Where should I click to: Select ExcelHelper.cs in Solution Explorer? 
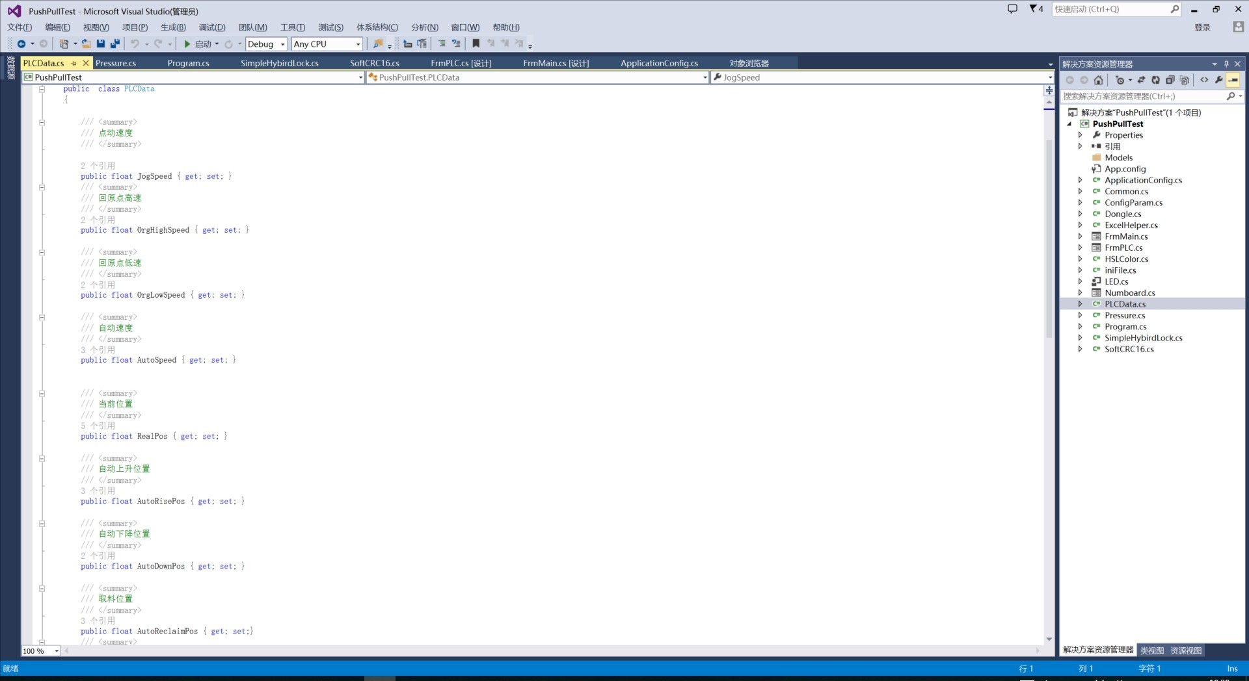1131,225
